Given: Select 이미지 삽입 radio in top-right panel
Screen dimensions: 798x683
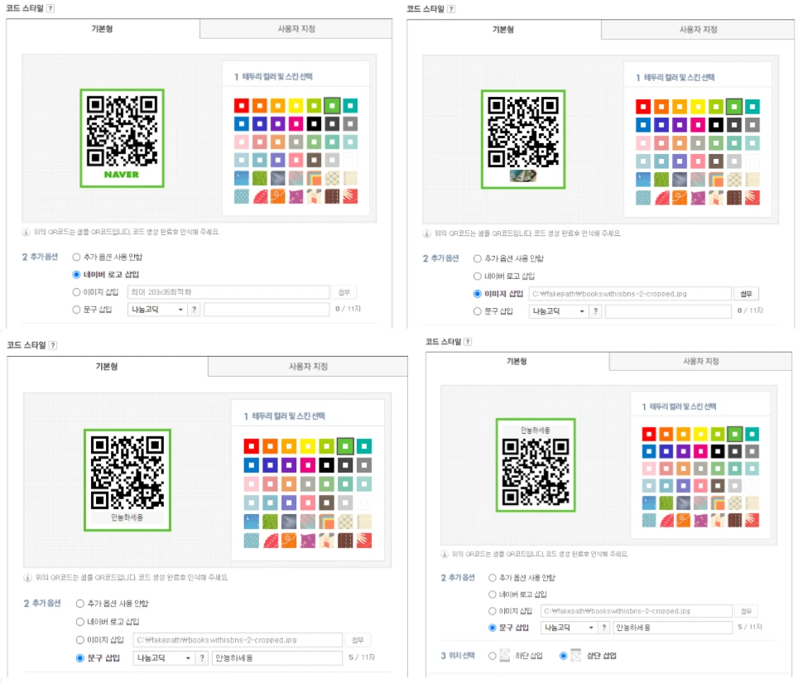Looking at the screenshot, I should coord(478,294).
